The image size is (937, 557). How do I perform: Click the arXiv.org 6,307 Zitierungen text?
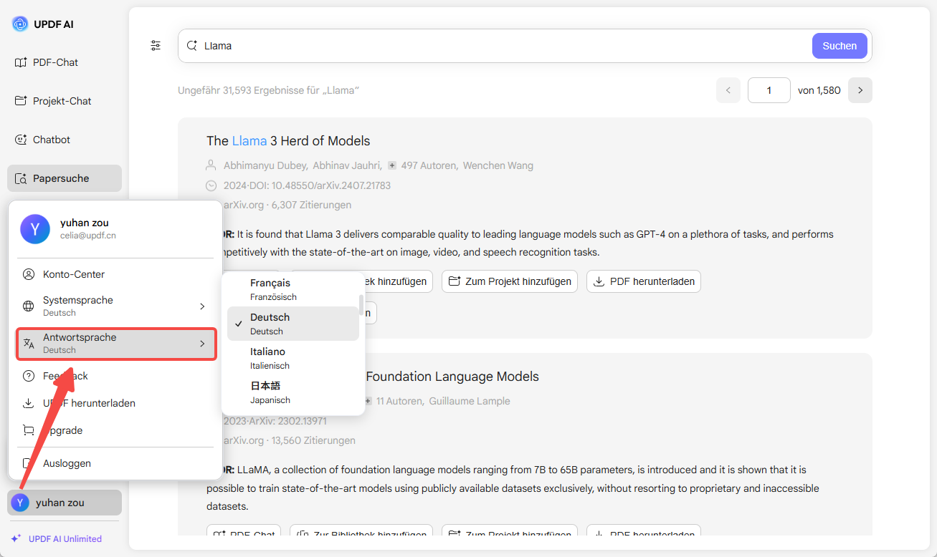click(287, 205)
